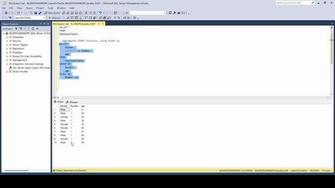This screenshot has height=188, width=335.
Task: Refresh the Object Explorer tree
Action: click(x=33, y=29)
